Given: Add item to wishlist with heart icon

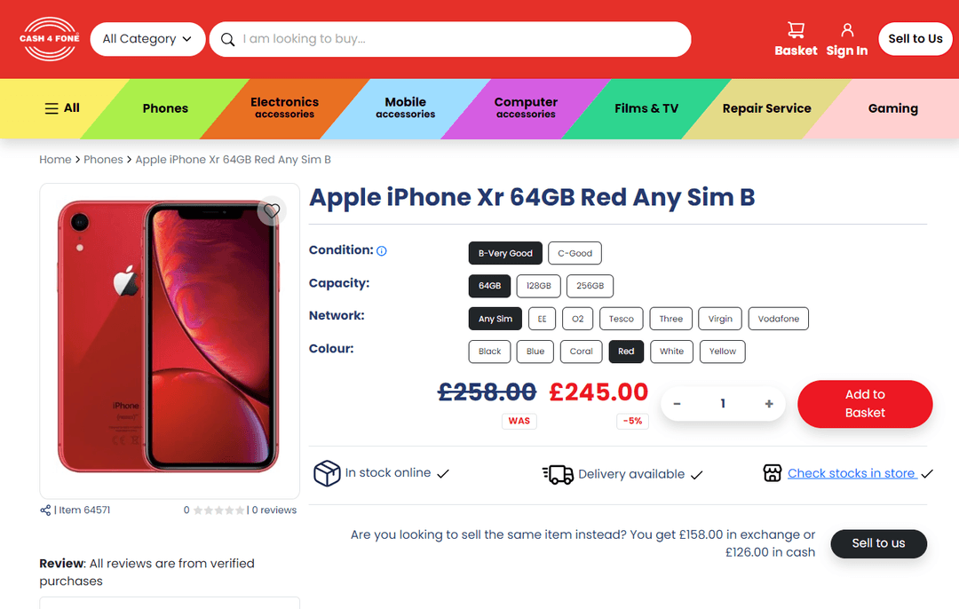Looking at the screenshot, I should click(272, 211).
